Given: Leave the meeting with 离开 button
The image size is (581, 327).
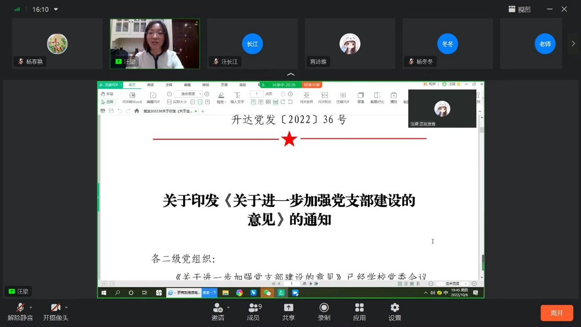Looking at the screenshot, I should click(557, 313).
